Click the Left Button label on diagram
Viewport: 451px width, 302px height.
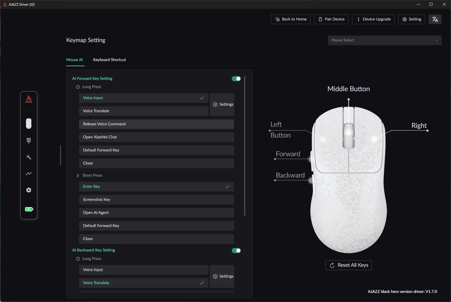click(x=280, y=130)
